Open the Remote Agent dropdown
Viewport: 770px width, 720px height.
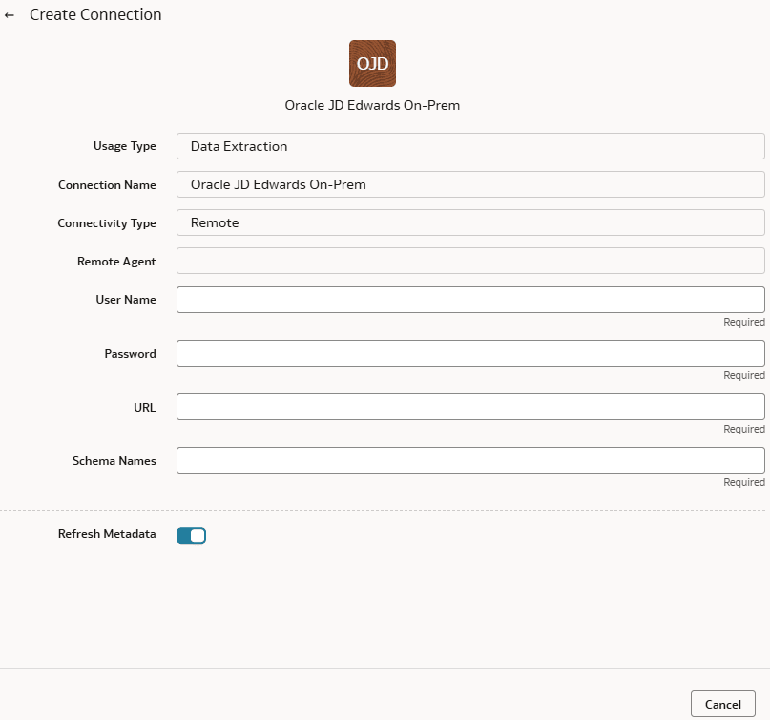tap(470, 261)
